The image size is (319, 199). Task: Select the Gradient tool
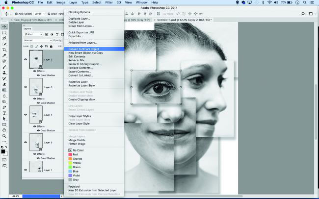click(x=4, y=90)
